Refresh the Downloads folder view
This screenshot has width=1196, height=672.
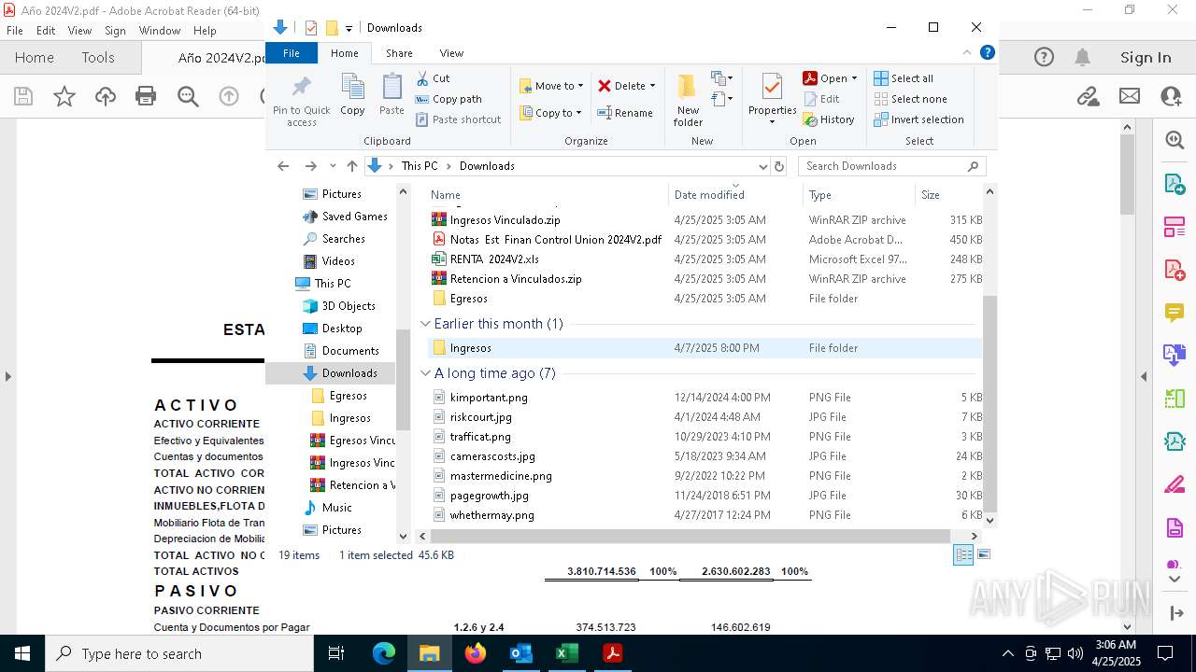pyautogui.click(x=779, y=166)
